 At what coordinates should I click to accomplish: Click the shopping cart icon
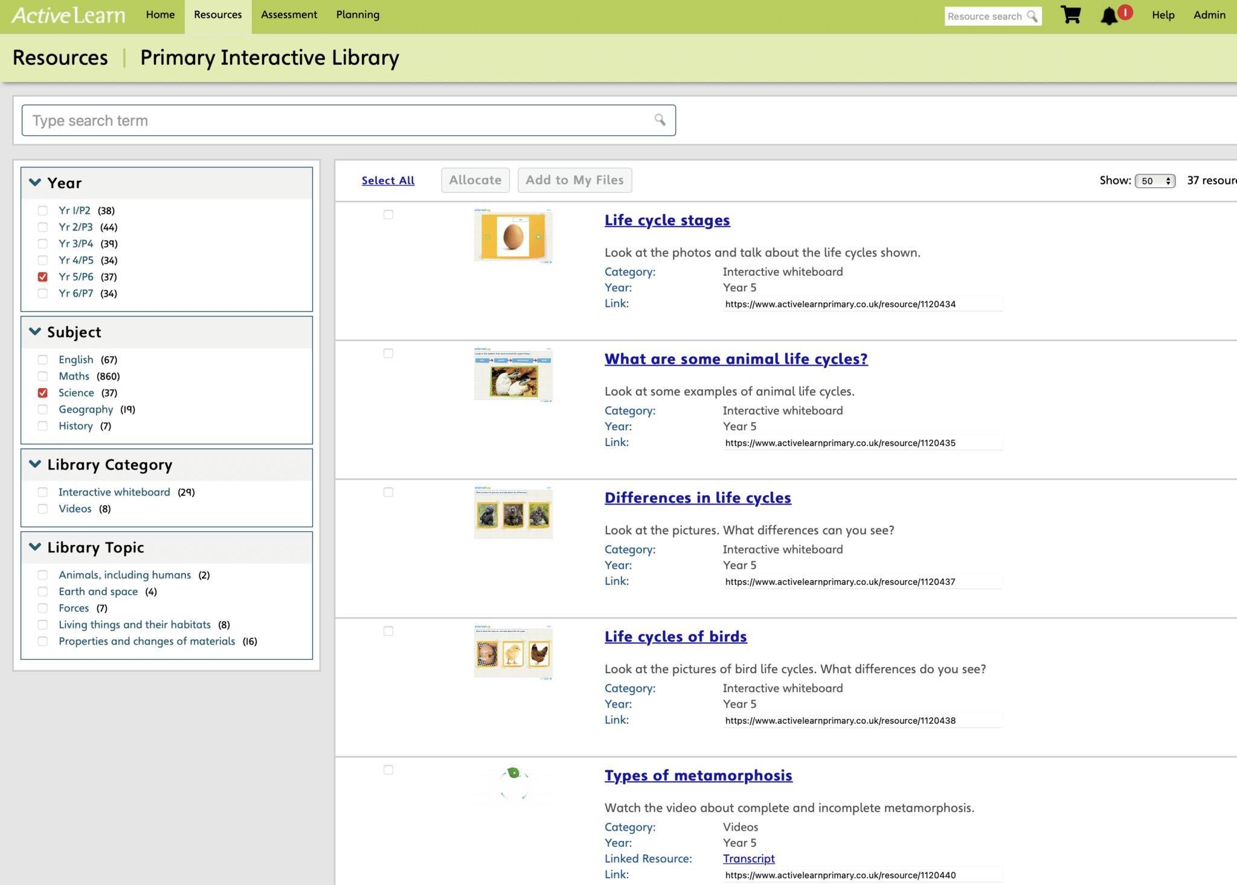(1071, 15)
